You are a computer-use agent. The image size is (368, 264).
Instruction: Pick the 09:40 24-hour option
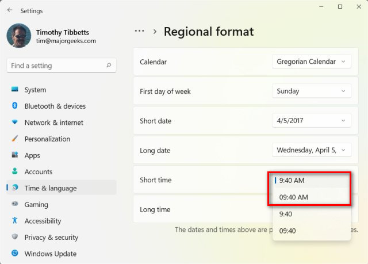coord(287,231)
